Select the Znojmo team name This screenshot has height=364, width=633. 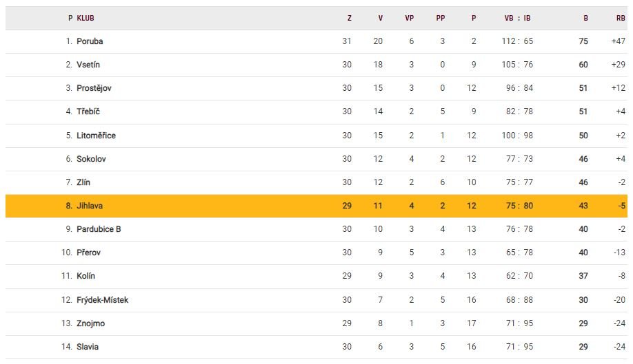[90, 323]
